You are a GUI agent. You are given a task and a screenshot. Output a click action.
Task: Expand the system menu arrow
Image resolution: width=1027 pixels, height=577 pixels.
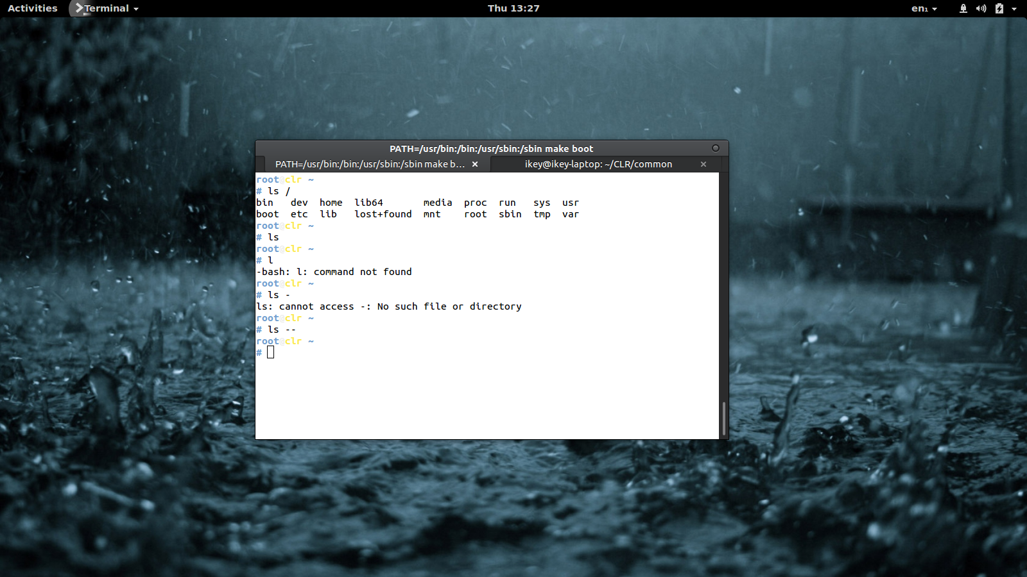click(1014, 9)
